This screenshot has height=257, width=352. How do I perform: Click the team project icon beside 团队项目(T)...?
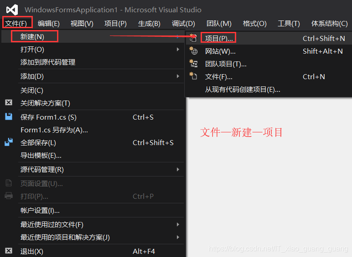tap(193, 64)
